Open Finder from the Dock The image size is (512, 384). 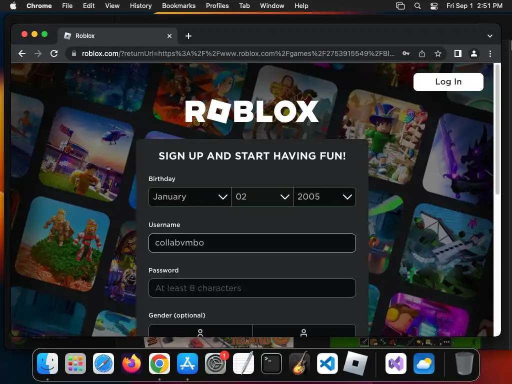[x=47, y=363]
